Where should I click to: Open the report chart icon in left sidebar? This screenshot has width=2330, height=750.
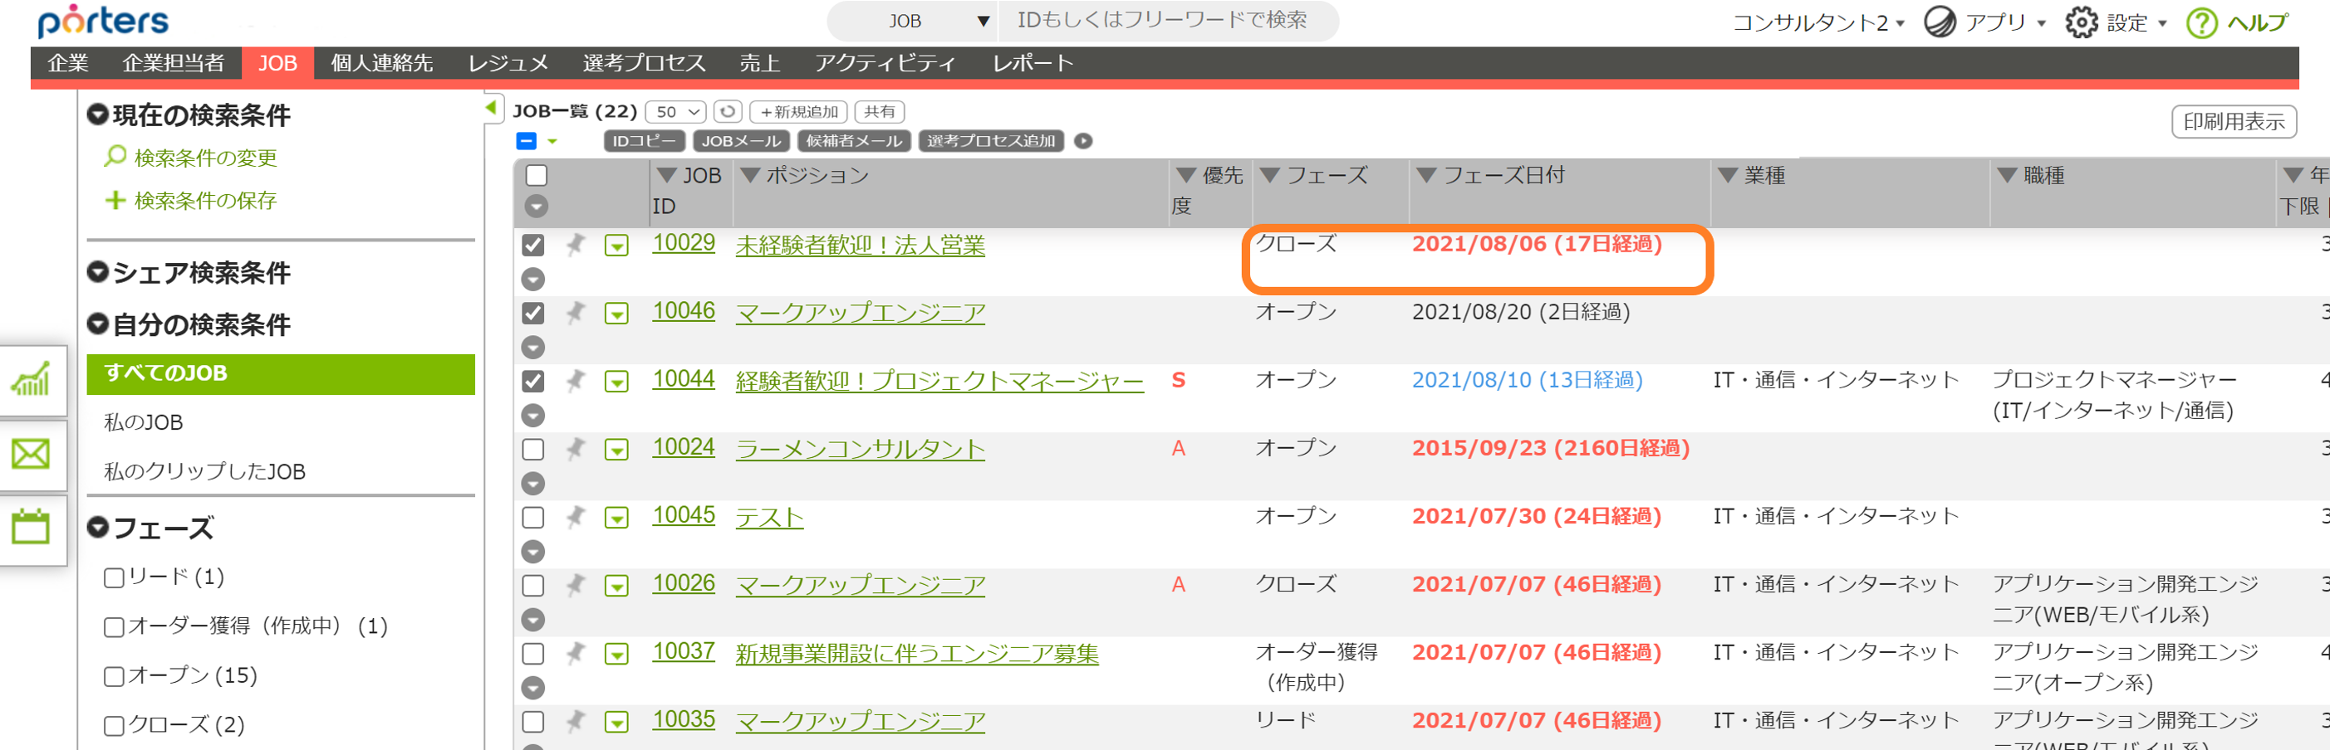click(x=32, y=379)
